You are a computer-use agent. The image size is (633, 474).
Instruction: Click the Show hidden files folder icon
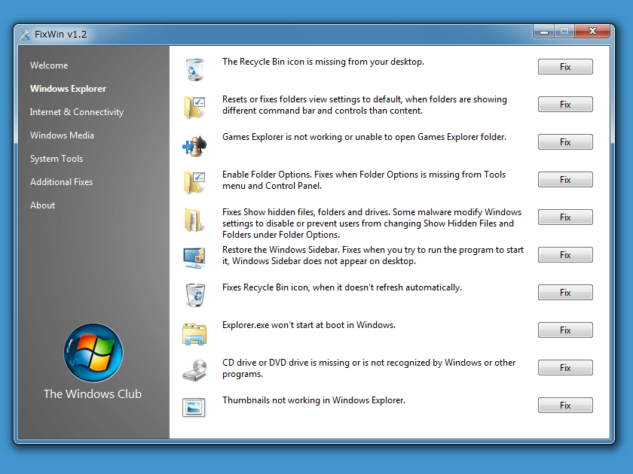pos(194,220)
